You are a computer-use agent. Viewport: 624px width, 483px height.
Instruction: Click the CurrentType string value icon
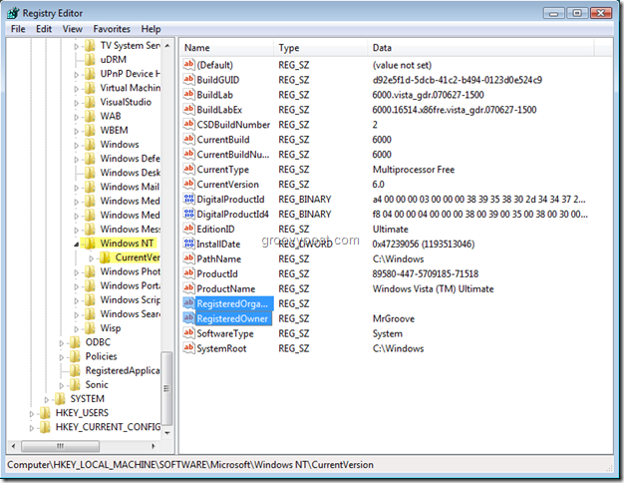(188, 169)
